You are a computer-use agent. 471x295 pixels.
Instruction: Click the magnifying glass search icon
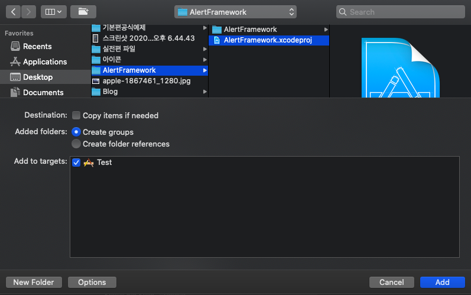point(342,12)
